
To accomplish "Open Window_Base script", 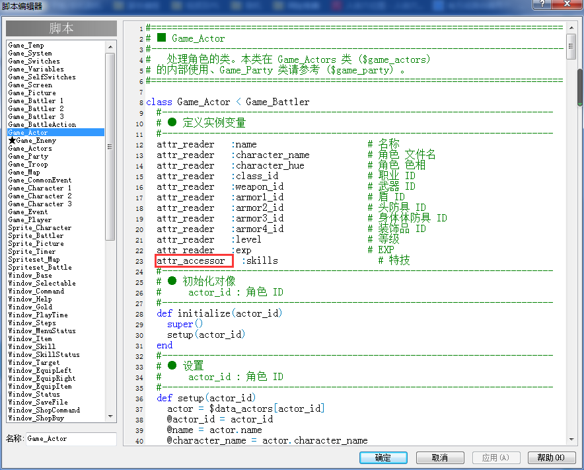I will pyautogui.click(x=30, y=276).
